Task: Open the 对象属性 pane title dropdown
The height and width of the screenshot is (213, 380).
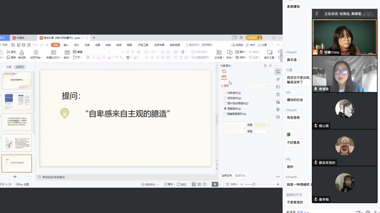Action: [226, 66]
